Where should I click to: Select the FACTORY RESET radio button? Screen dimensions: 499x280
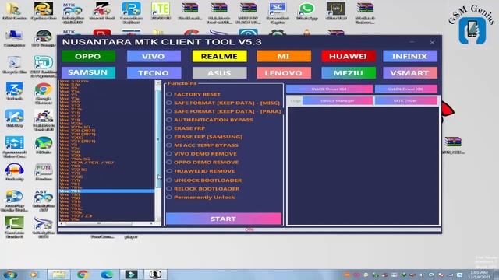(169, 94)
